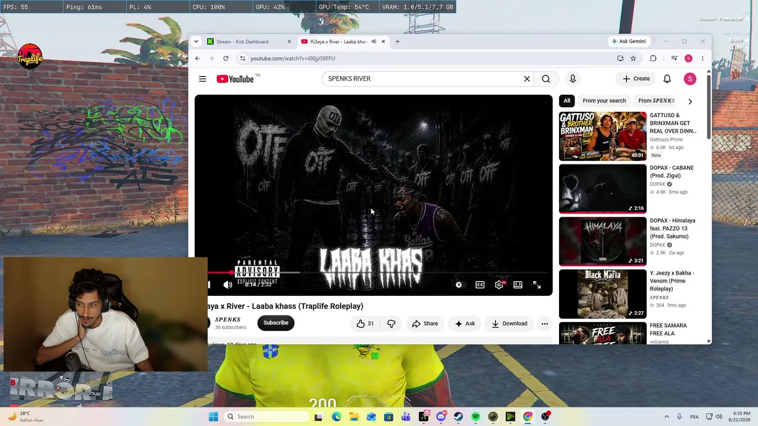This screenshot has height=426, width=758.
Task: Close the Stream - Kick Dashboard tab
Action: [x=289, y=41]
